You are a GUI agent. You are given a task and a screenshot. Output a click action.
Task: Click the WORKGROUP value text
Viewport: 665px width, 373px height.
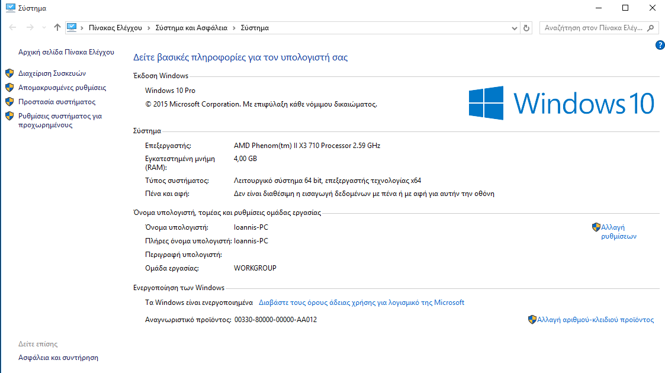pyautogui.click(x=255, y=268)
